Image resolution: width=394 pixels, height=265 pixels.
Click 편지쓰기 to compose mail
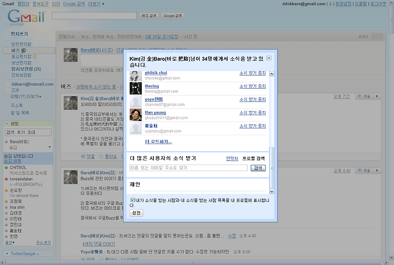tap(19, 34)
